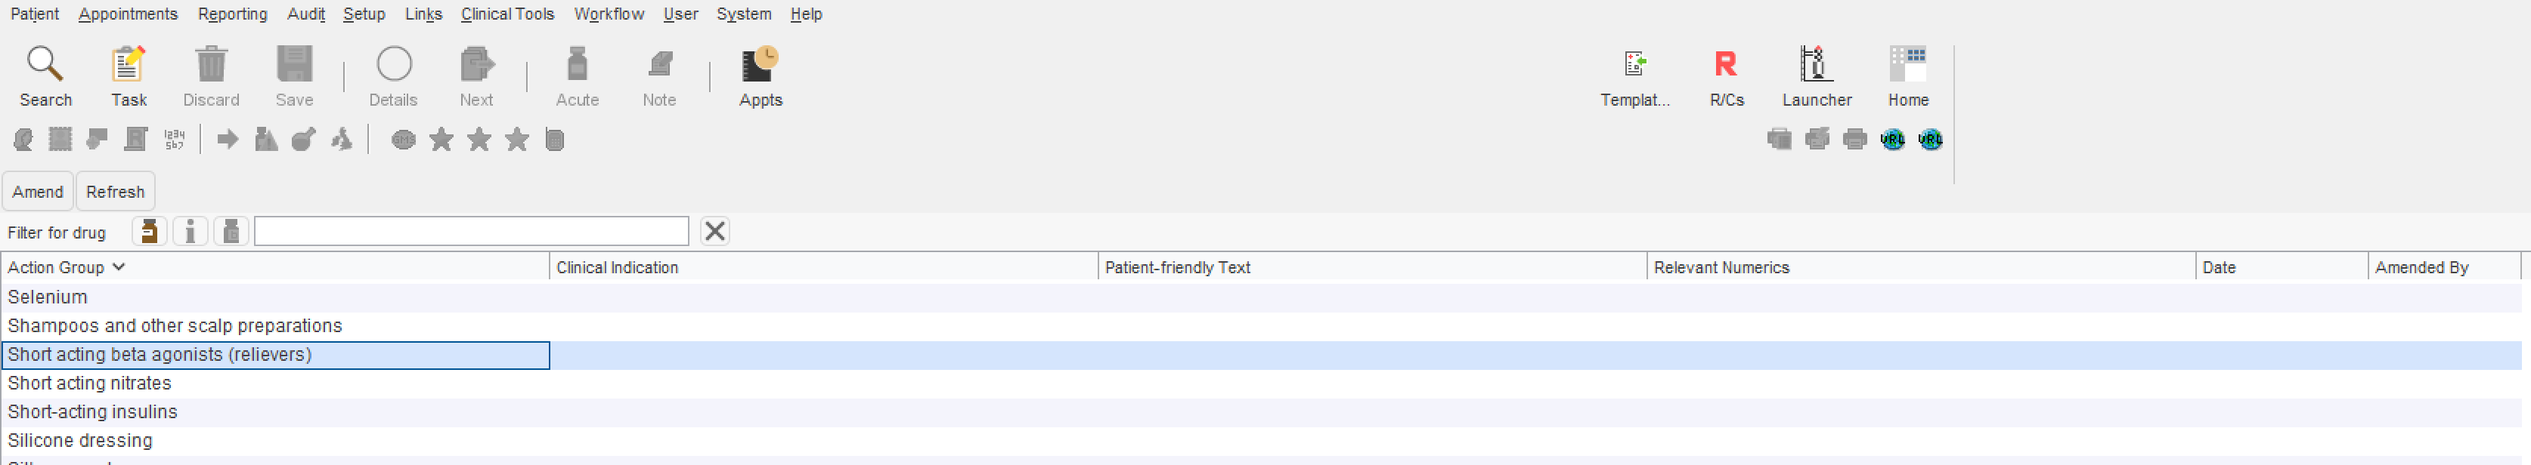The height and width of the screenshot is (465, 2531).
Task: Open the Reporting menu
Action: click(232, 14)
